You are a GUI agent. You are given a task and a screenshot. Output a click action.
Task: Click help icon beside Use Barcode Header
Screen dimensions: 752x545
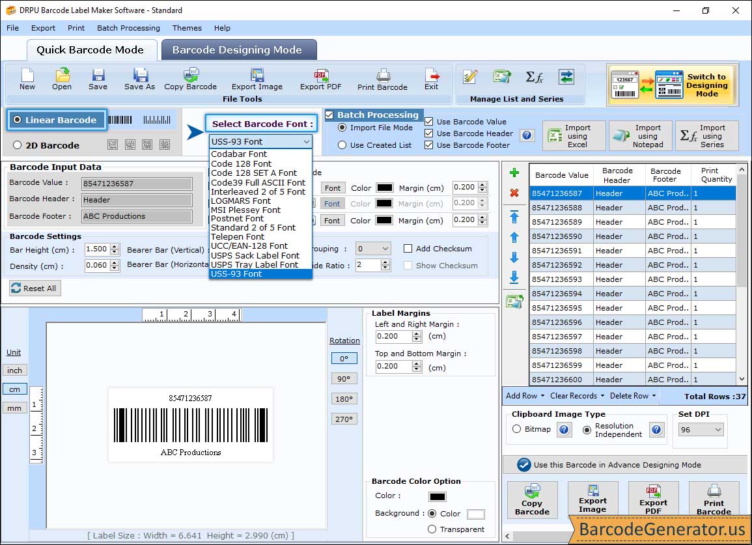(x=527, y=135)
